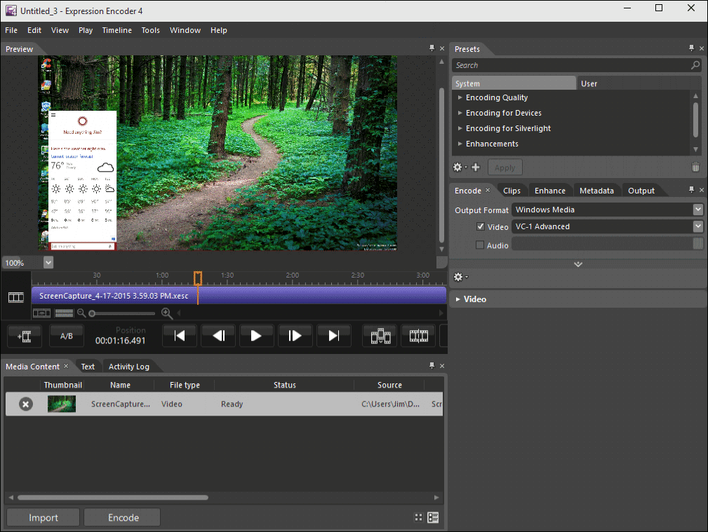
Task: Click the timeline zoom-in magnifier icon
Action: [x=167, y=313]
